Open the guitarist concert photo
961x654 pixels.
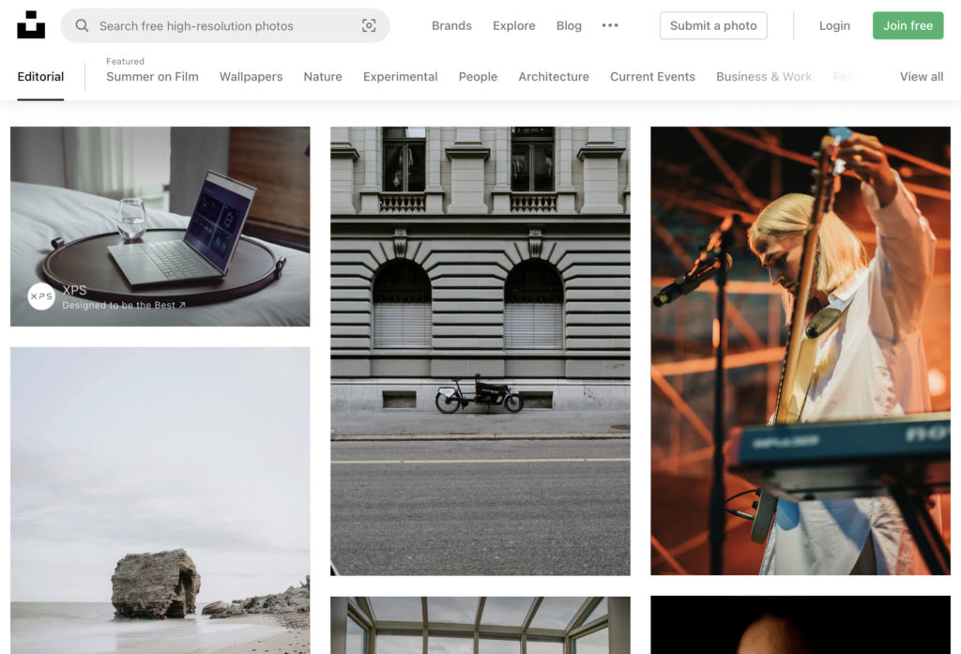[800, 350]
